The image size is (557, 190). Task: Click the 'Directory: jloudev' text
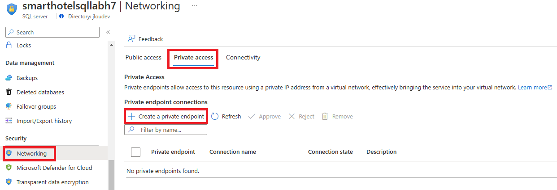click(89, 17)
